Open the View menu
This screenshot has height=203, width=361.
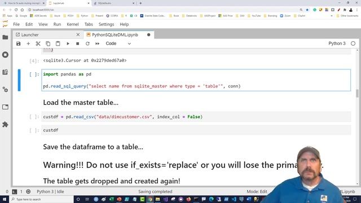point(43,24)
